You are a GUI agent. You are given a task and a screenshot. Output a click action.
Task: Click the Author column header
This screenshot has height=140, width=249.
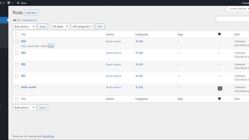(110, 34)
